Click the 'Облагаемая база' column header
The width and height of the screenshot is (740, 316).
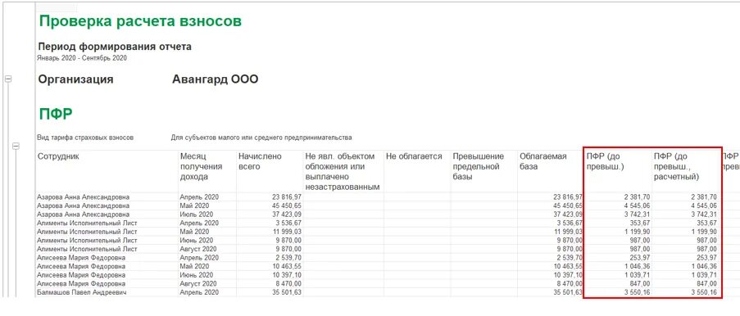point(543,161)
